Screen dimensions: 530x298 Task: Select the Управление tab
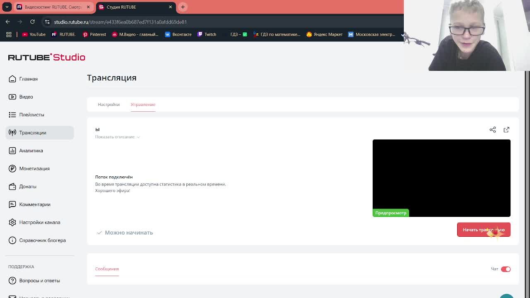(x=143, y=104)
